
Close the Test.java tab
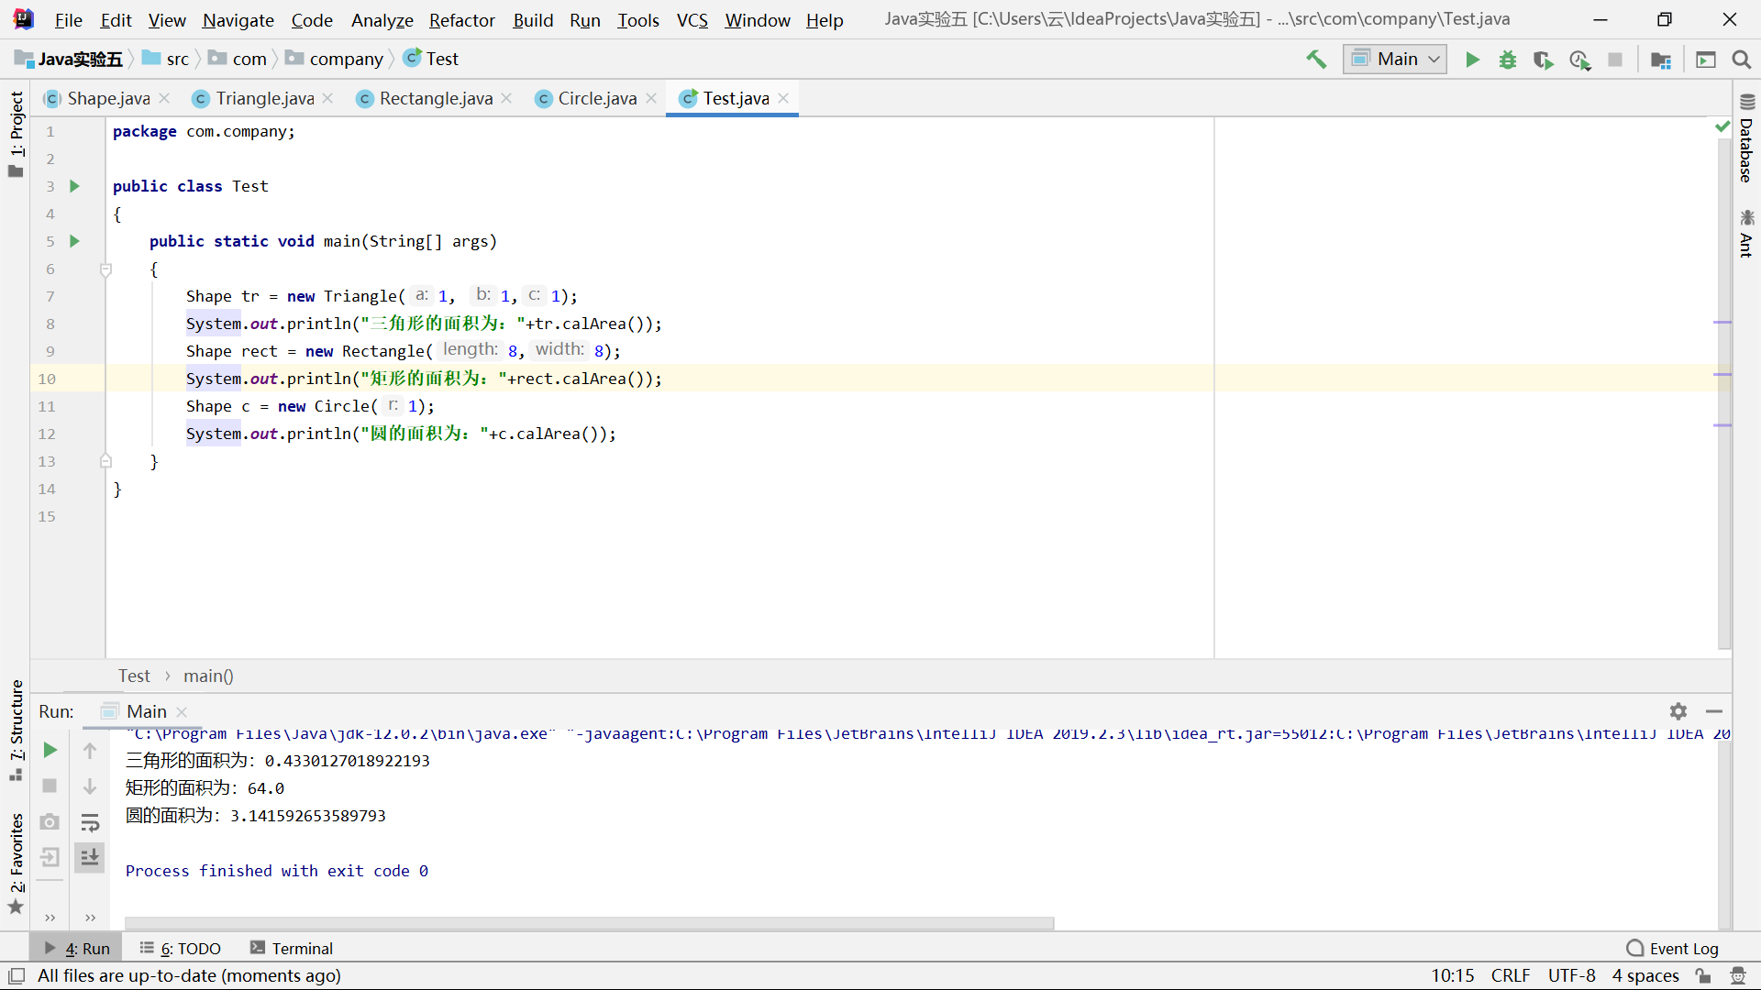click(783, 98)
